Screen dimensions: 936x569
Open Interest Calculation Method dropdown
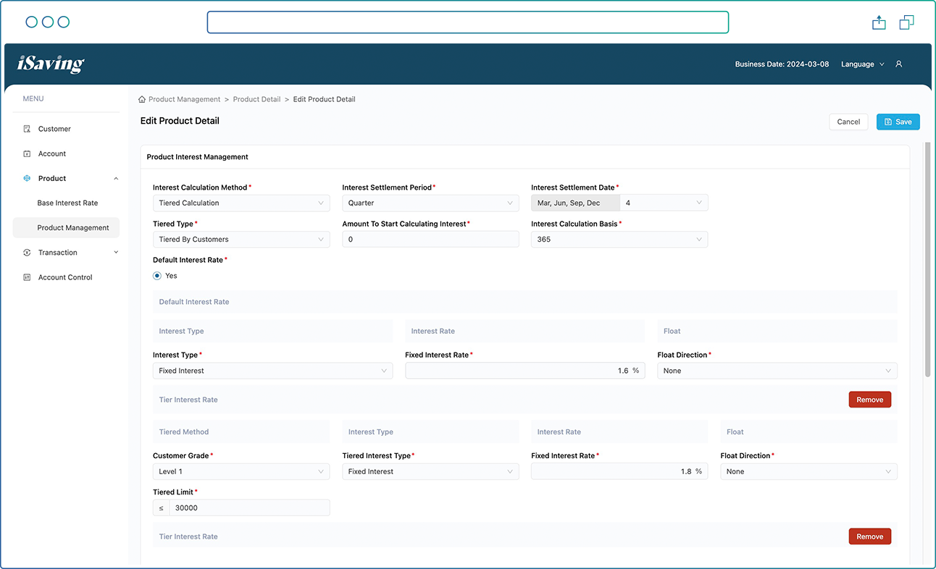coord(241,203)
